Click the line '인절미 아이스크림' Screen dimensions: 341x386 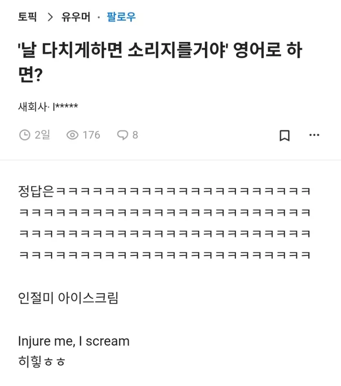68,298
